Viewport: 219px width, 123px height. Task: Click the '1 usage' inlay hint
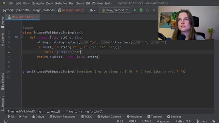(28, 28)
